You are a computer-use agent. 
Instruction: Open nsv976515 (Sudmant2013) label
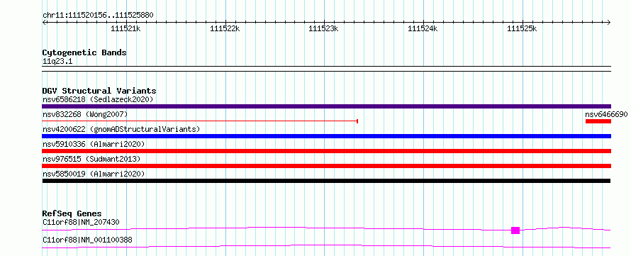click(x=91, y=159)
